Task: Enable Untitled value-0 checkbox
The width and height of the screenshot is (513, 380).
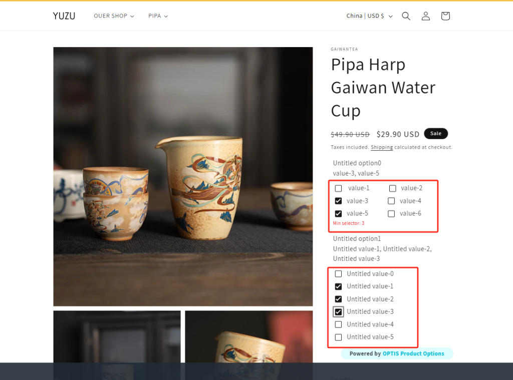Action: click(338, 273)
